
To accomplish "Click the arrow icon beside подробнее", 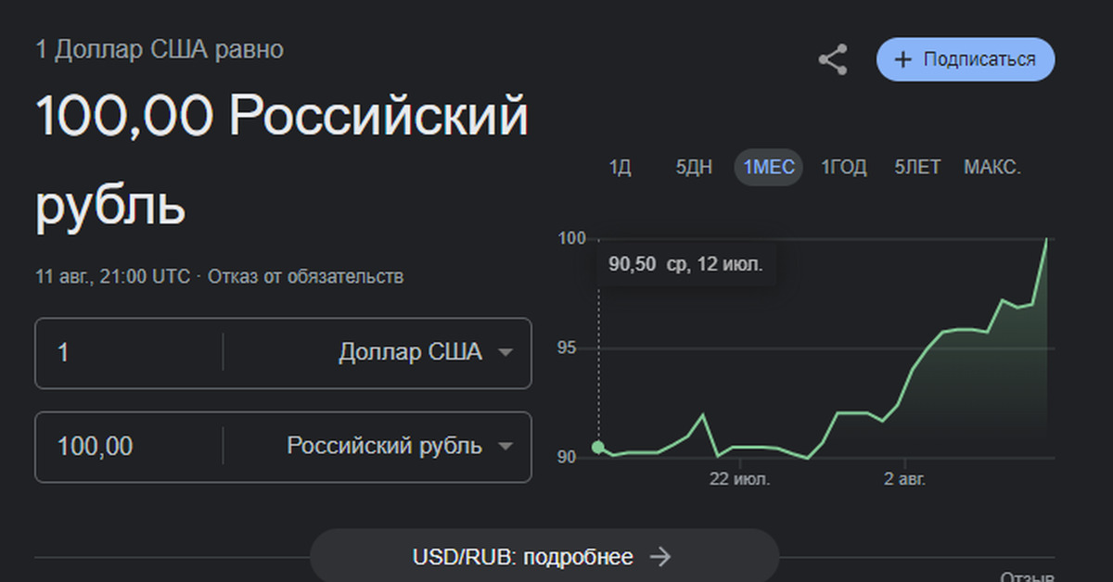I will 659,557.
